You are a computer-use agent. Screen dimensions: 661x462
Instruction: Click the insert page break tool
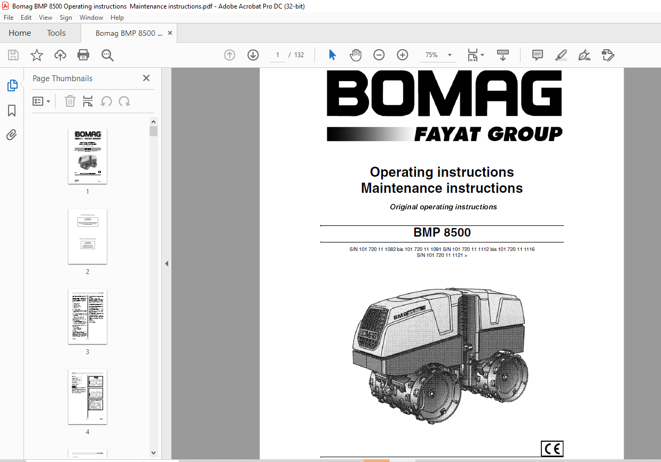click(88, 101)
